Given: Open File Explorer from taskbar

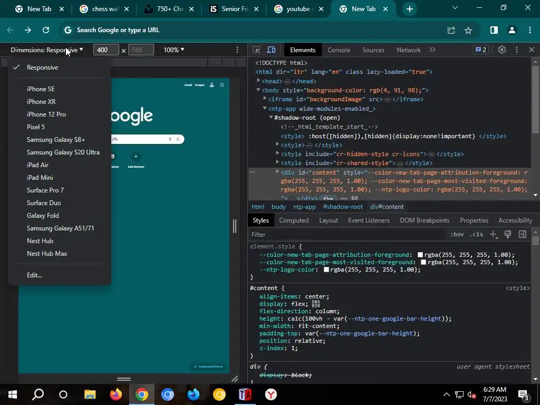Looking at the screenshot, I should coord(90,394).
